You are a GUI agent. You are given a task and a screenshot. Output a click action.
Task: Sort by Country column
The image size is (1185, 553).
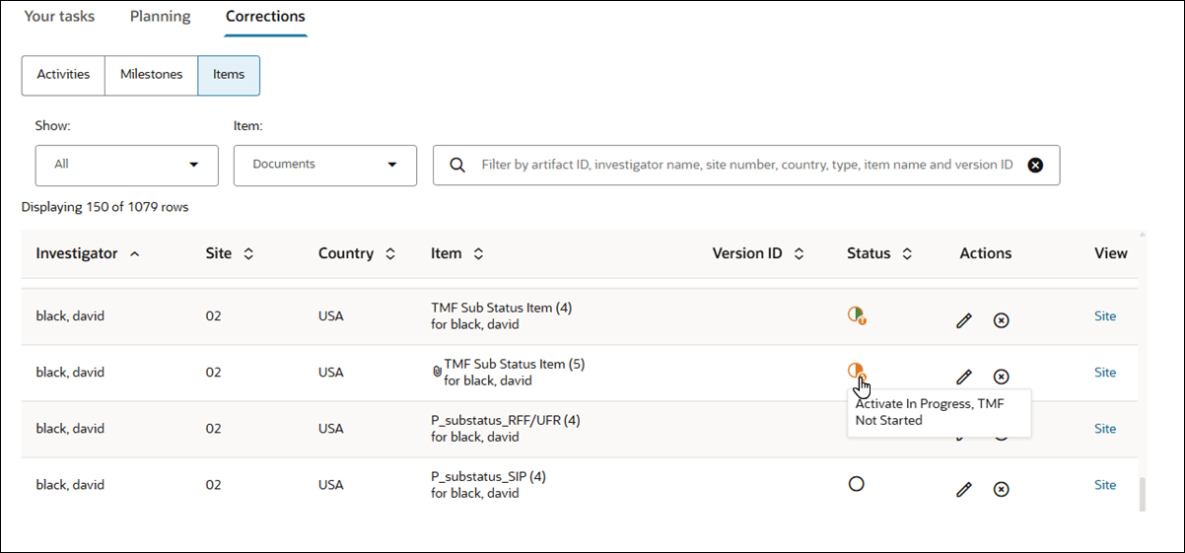[390, 253]
